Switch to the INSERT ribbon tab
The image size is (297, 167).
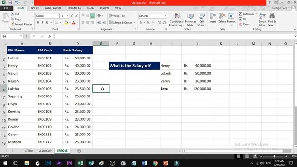pyautogui.click(x=34, y=8)
